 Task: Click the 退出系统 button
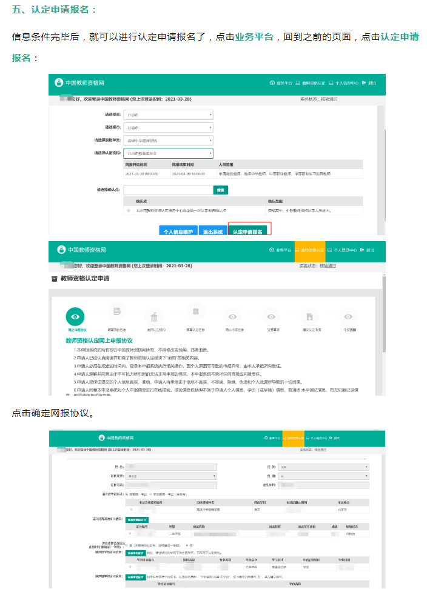(x=213, y=231)
